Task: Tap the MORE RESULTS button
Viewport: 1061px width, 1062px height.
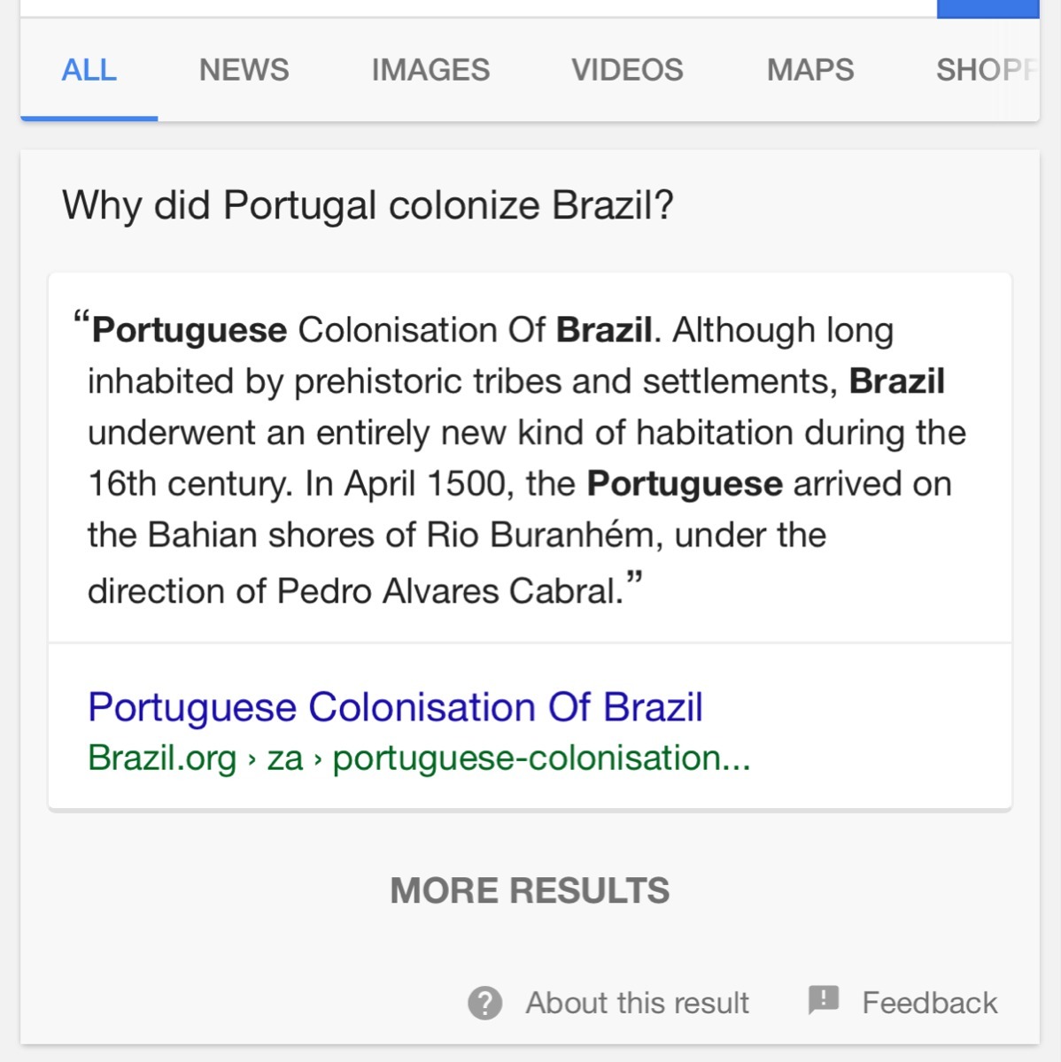Action: [530, 890]
